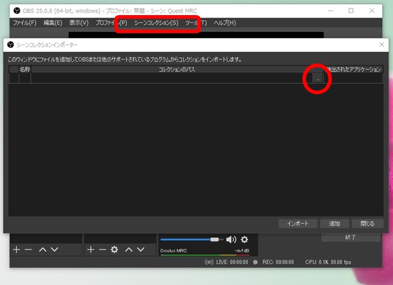Click the -inf dB level text
Viewport: 393px width, 285px height.
point(242,251)
